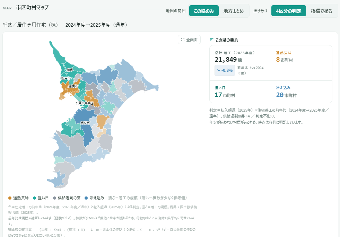Click the 千葉／居住専用住宅（棟） subtitle

pos(30,25)
